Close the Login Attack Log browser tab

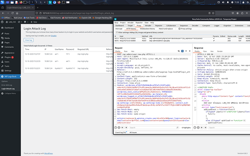tap(33, 7)
